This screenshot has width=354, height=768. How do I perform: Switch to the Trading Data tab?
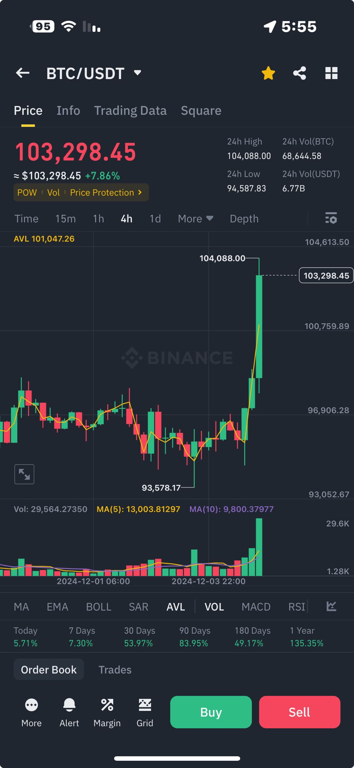coord(130,111)
